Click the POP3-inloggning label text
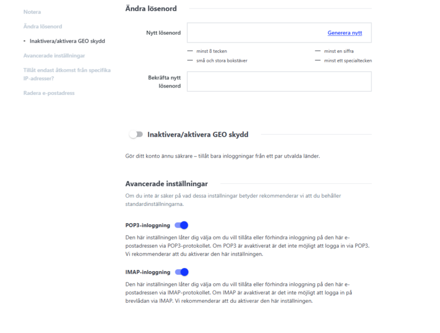The image size is (440, 333). click(x=147, y=225)
